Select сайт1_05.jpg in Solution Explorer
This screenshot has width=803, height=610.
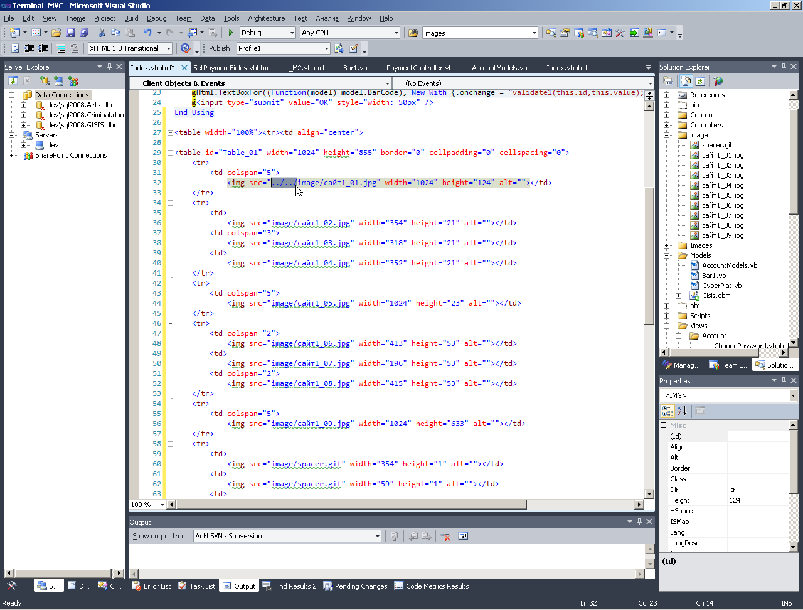[723, 195]
